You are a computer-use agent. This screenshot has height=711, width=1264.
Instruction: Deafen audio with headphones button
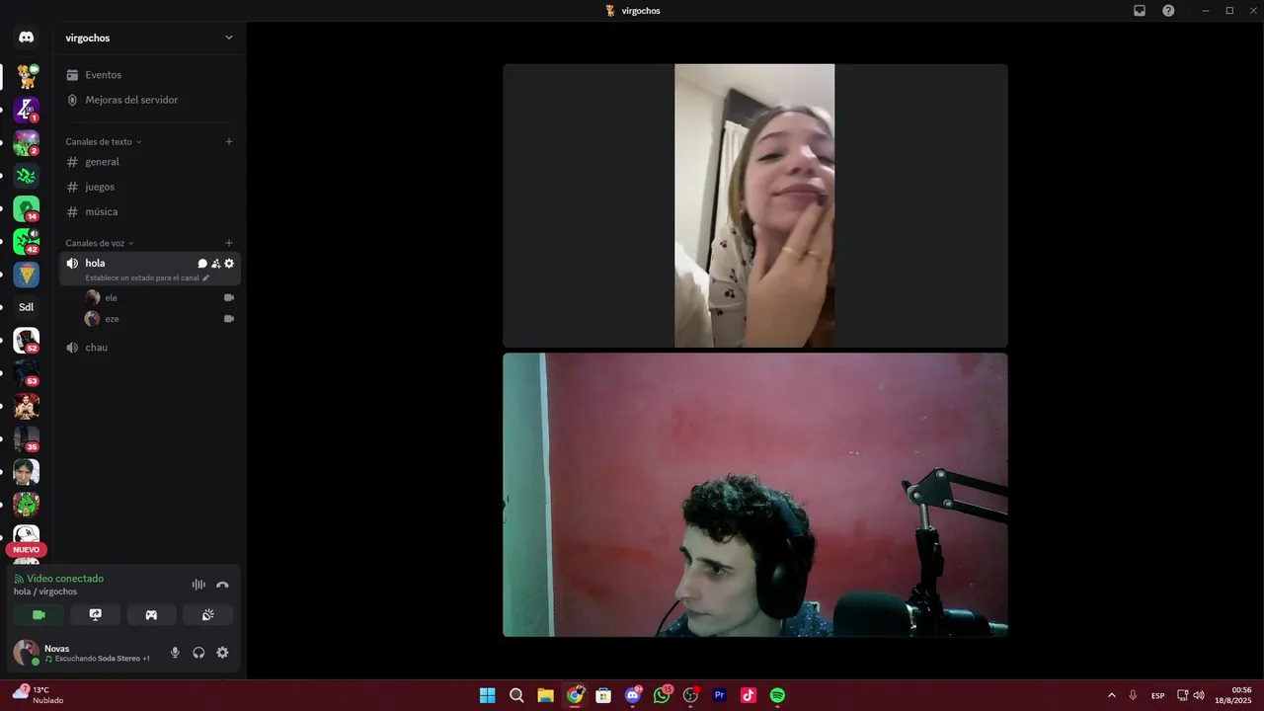[198, 653]
